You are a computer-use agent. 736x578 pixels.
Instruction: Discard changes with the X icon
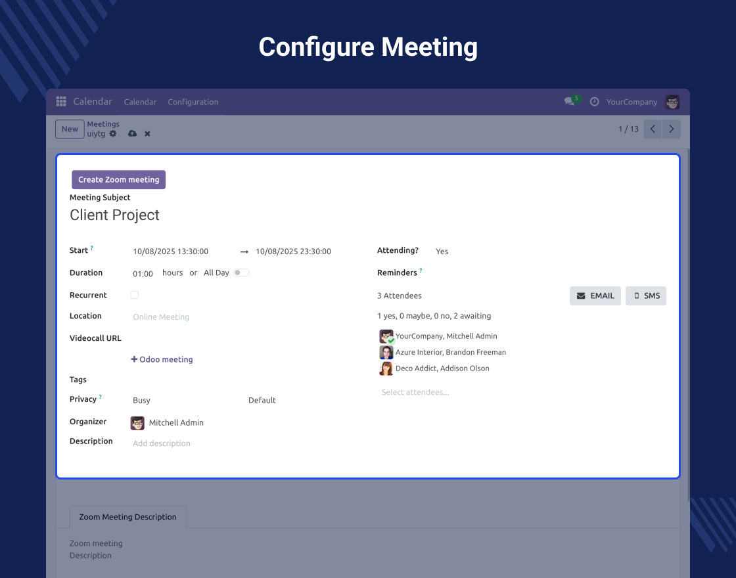coord(147,134)
